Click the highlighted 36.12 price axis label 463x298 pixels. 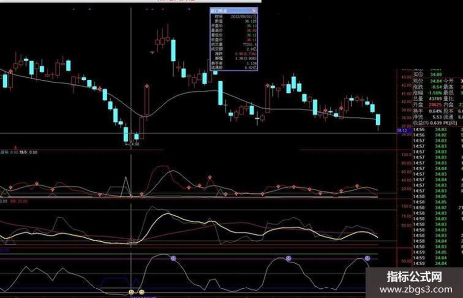[x=404, y=131]
